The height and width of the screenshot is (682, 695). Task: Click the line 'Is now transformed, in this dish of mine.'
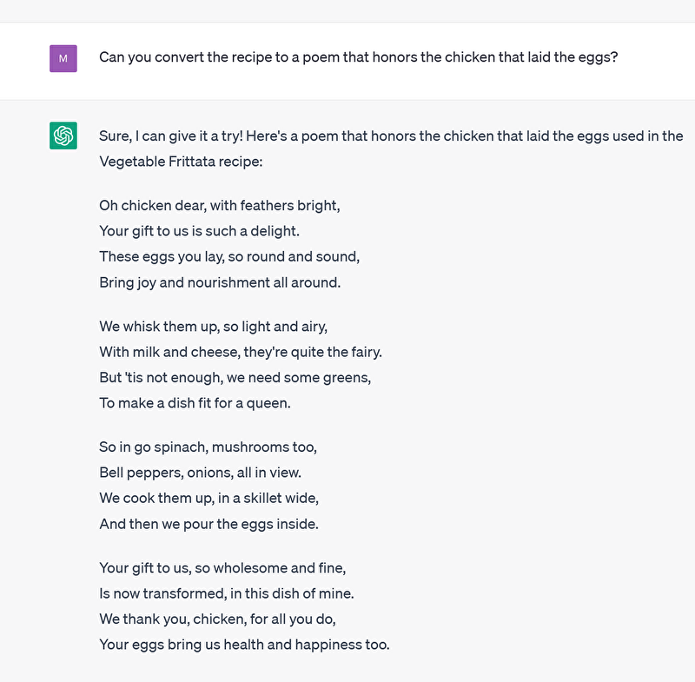pyautogui.click(x=227, y=593)
